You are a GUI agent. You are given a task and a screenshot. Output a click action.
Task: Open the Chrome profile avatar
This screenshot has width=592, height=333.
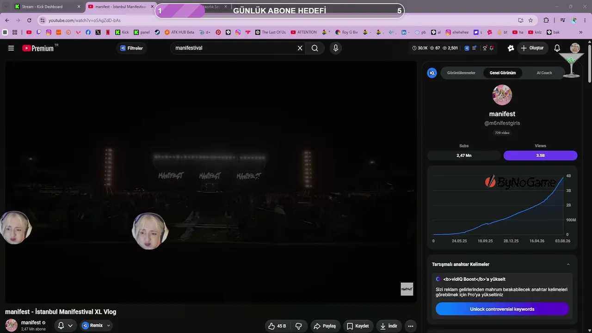574,20
